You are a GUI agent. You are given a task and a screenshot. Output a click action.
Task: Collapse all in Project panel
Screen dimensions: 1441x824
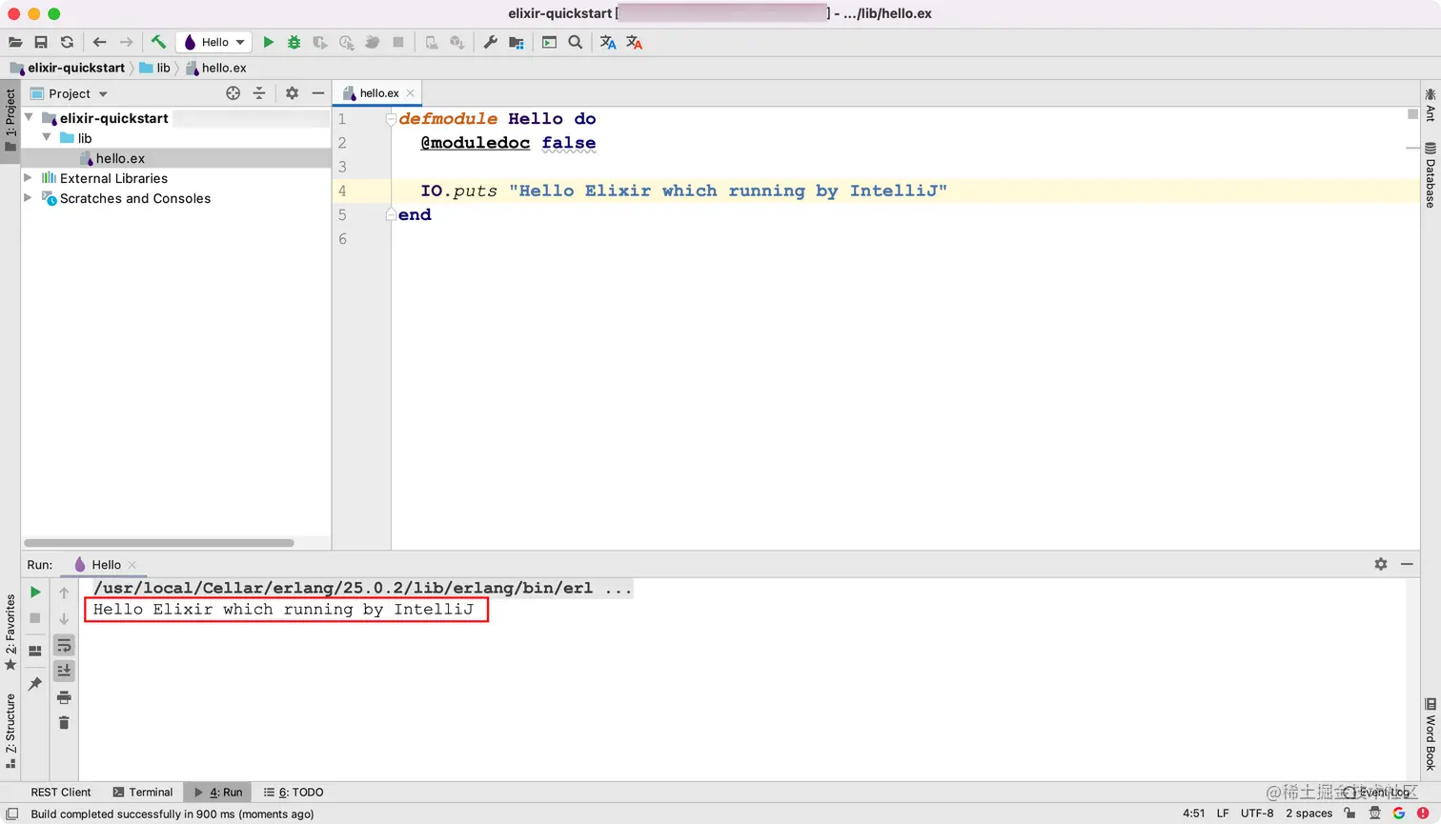259,93
